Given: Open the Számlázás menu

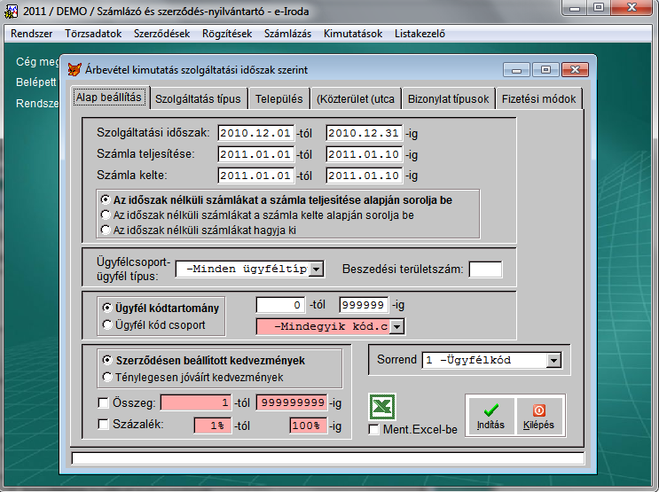Looking at the screenshot, I should (x=287, y=35).
